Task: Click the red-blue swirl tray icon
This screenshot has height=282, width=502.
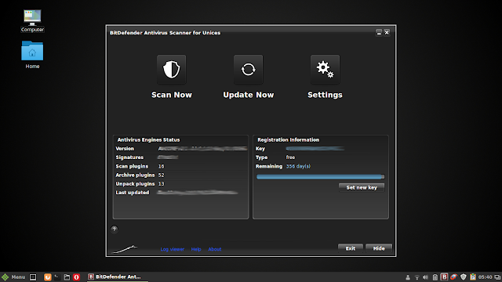Action: point(453,277)
